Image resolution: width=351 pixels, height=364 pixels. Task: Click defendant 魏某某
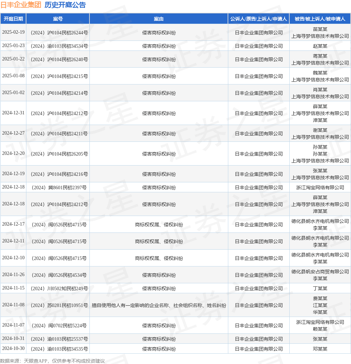point(320,73)
